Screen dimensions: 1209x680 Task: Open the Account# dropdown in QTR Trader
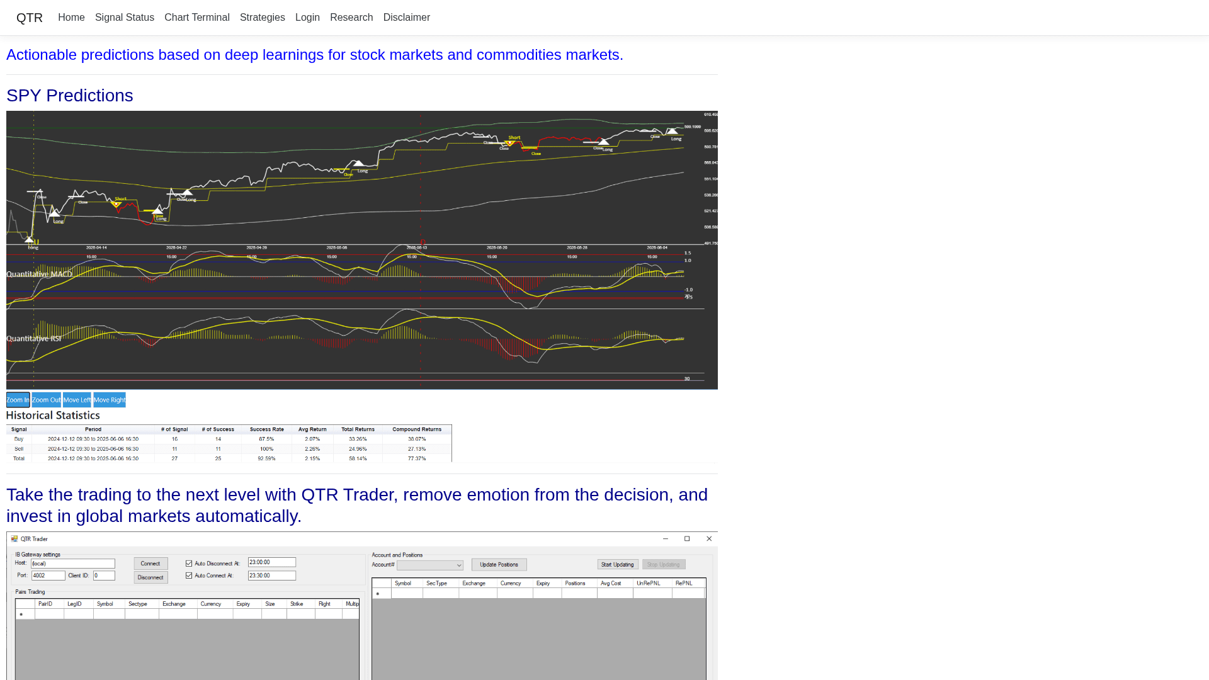pyautogui.click(x=430, y=565)
